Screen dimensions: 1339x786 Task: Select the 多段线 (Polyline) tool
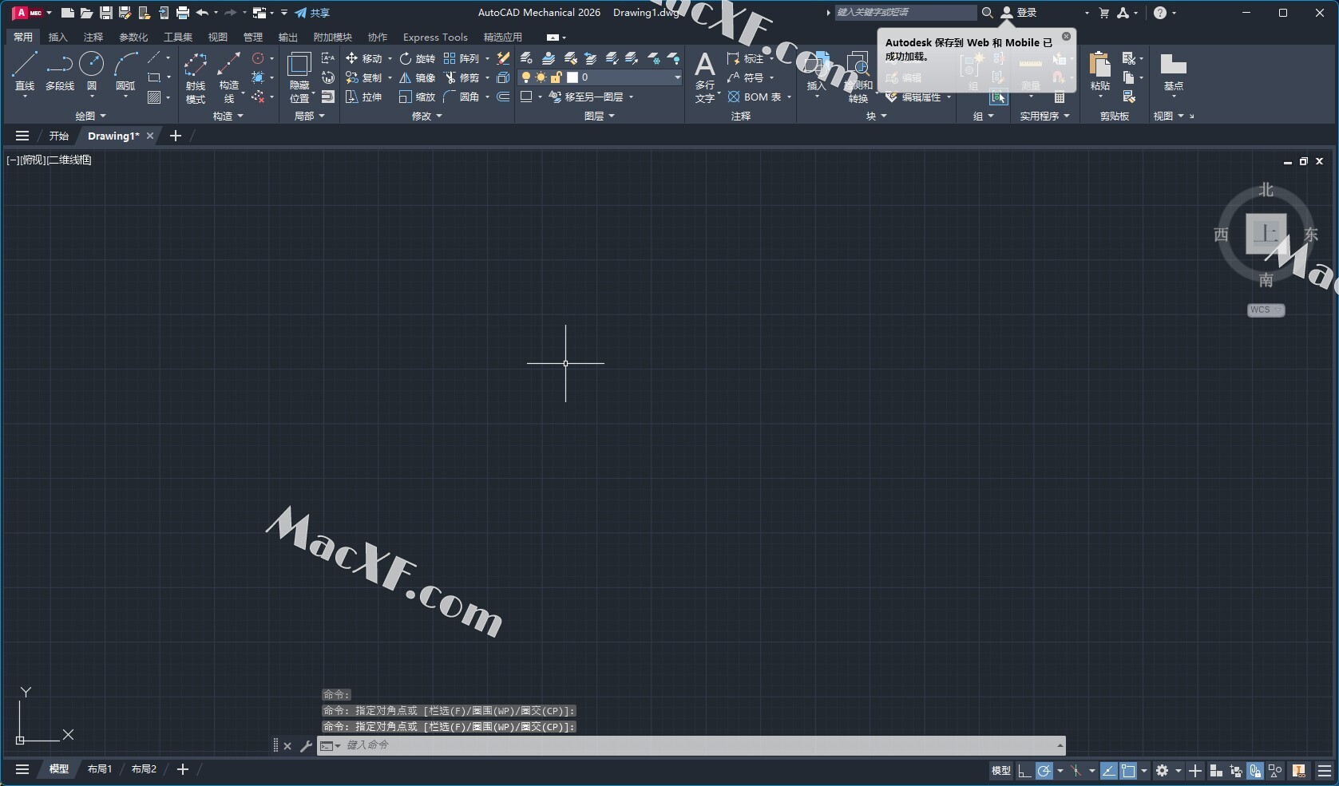pos(59,72)
